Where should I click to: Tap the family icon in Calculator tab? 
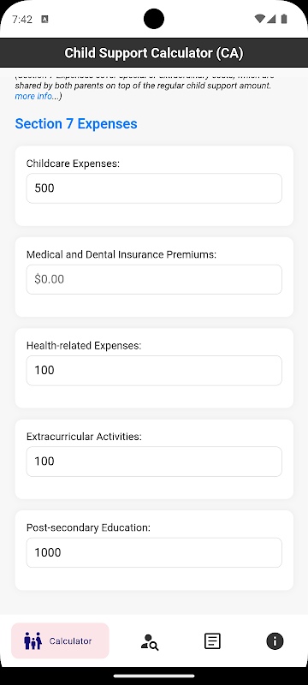point(33,640)
